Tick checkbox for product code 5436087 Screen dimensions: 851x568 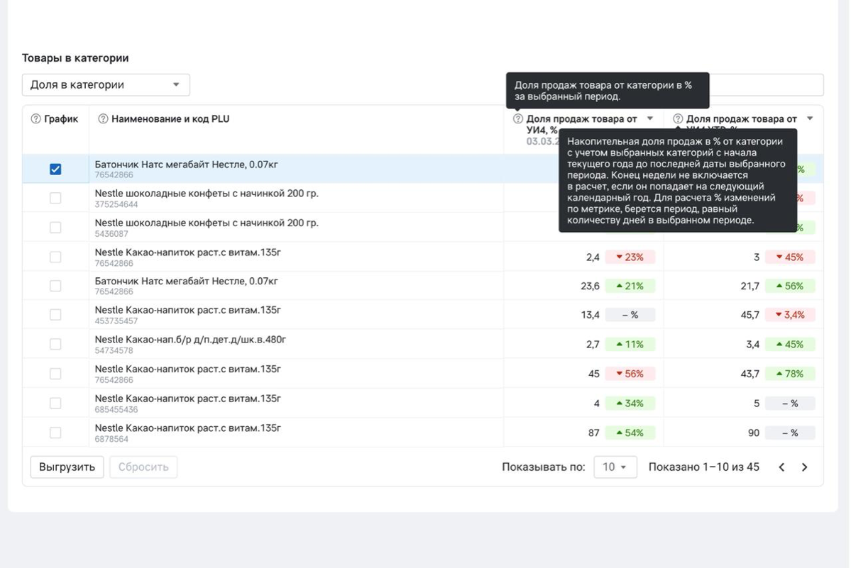(55, 227)
